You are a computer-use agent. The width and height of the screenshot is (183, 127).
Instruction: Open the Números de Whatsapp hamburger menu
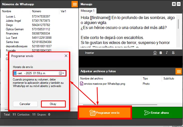[x=74, y=4]
